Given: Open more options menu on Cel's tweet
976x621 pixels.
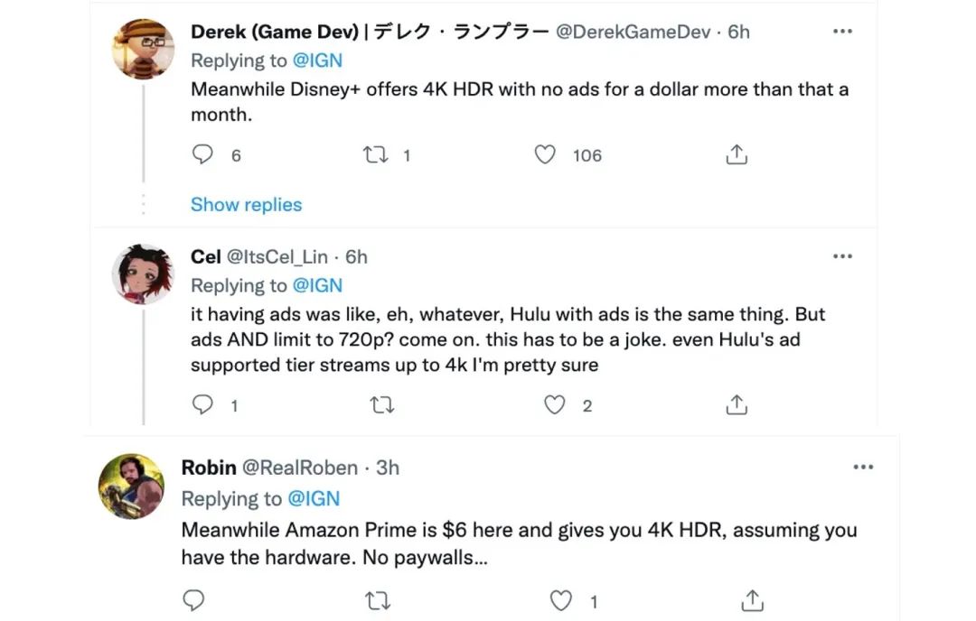Looking at the screenshot, I should click(842, 256).
